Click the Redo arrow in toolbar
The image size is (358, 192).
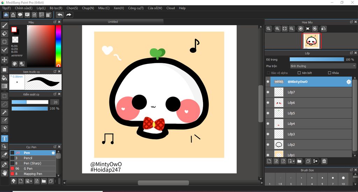tap(69, 15)
